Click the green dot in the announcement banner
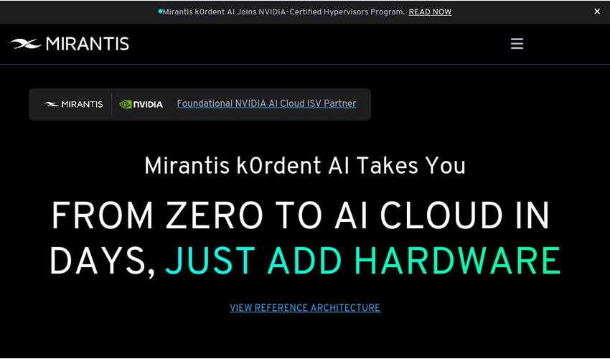The height and width of the screenshot is (359, 610). coord(160,11)
